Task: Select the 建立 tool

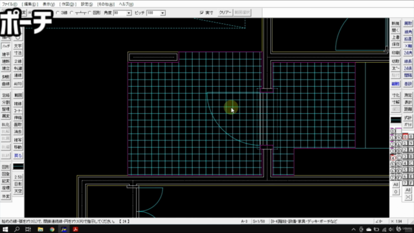Action: coord(6,69)
